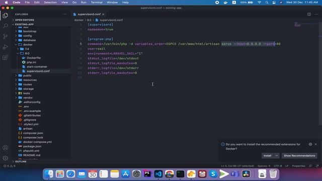The width and height of the screenshot is (322, 181).
Task: Open Skype from the Dock
Action: 213,174
